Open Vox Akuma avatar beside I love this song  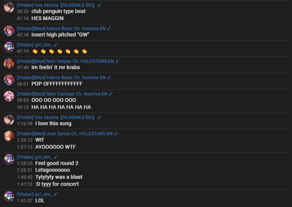[x=9, y=120]
